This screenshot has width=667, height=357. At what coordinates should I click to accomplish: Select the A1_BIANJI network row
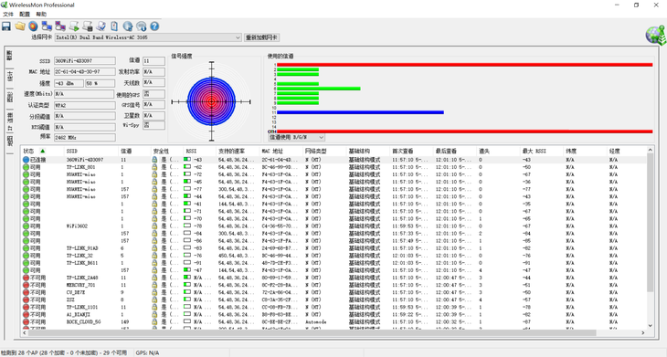(333, 314)
